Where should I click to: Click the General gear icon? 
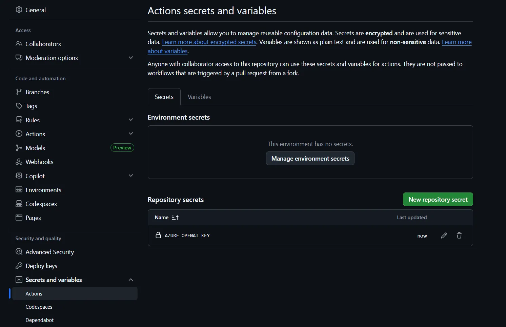[19, 10]
